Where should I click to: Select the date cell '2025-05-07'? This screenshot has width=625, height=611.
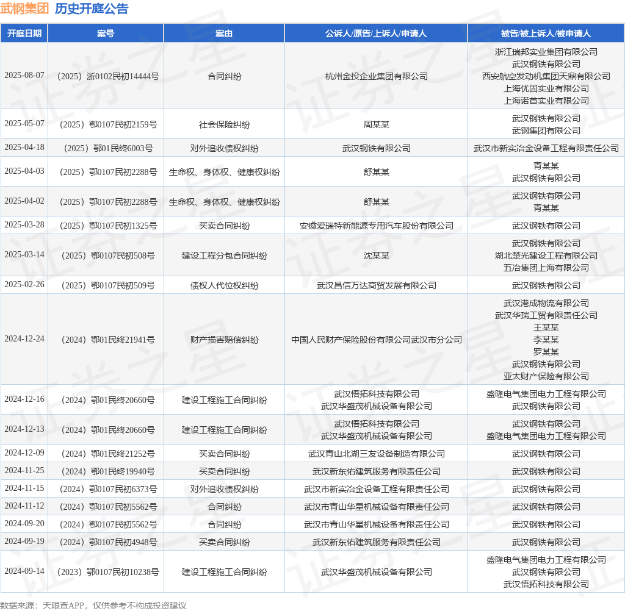point(24,123)
